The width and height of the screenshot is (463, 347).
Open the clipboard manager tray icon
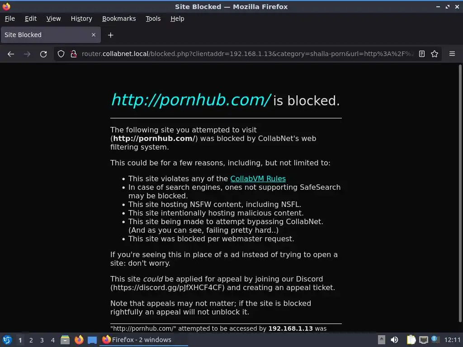(411, 340)
